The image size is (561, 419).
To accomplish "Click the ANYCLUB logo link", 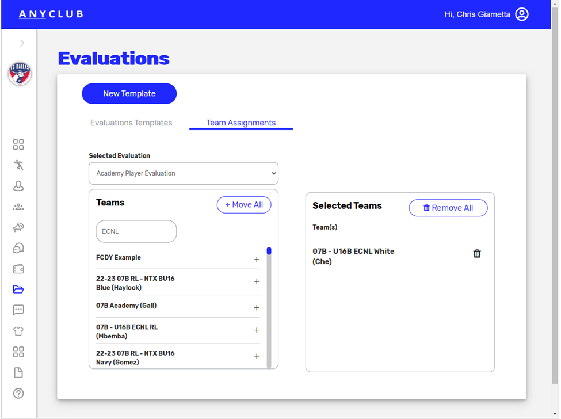I will pyautogui.click(x=51, y=14).
